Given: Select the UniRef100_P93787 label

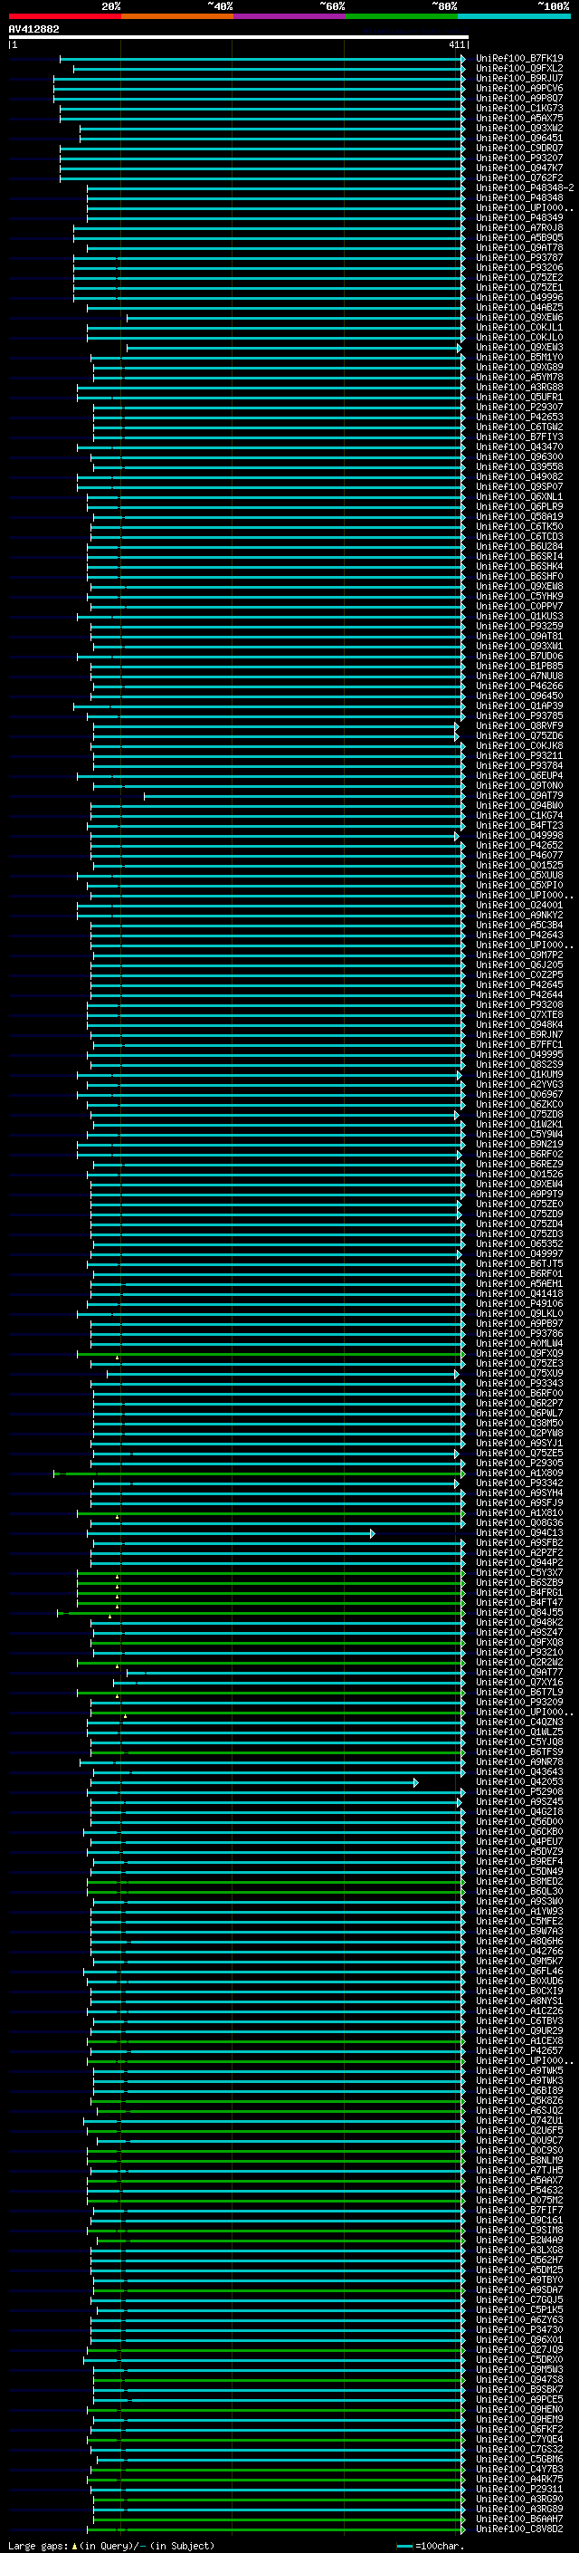Looking at the screenshot, I should (x=518, y=258).
